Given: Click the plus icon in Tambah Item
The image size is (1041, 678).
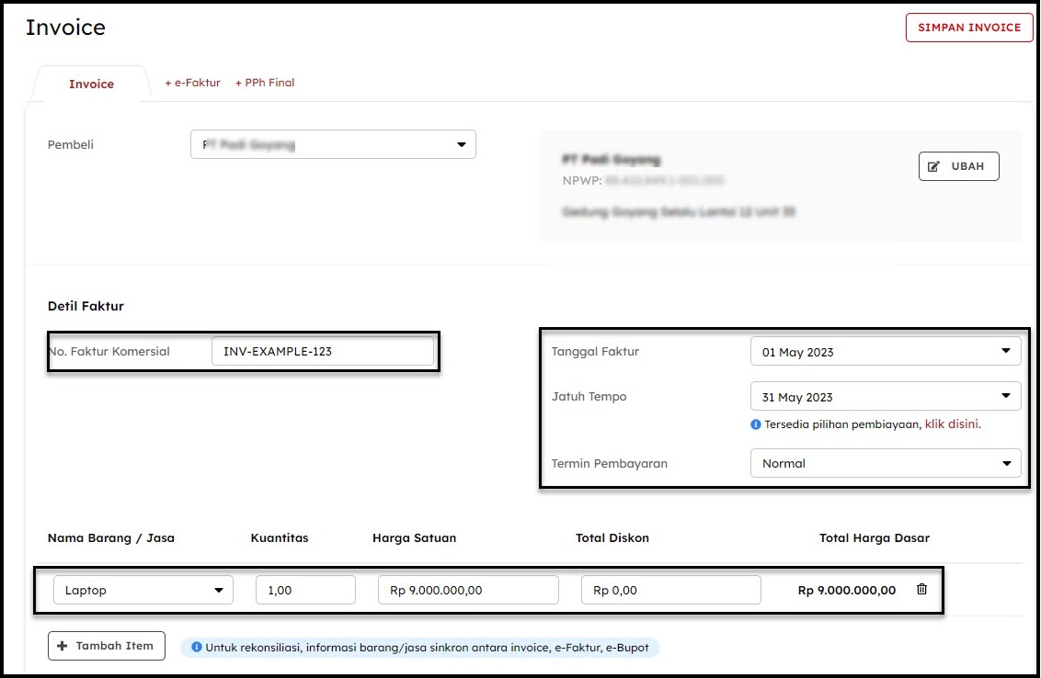Looking at the screenshot, I should [x=63, y=646].
